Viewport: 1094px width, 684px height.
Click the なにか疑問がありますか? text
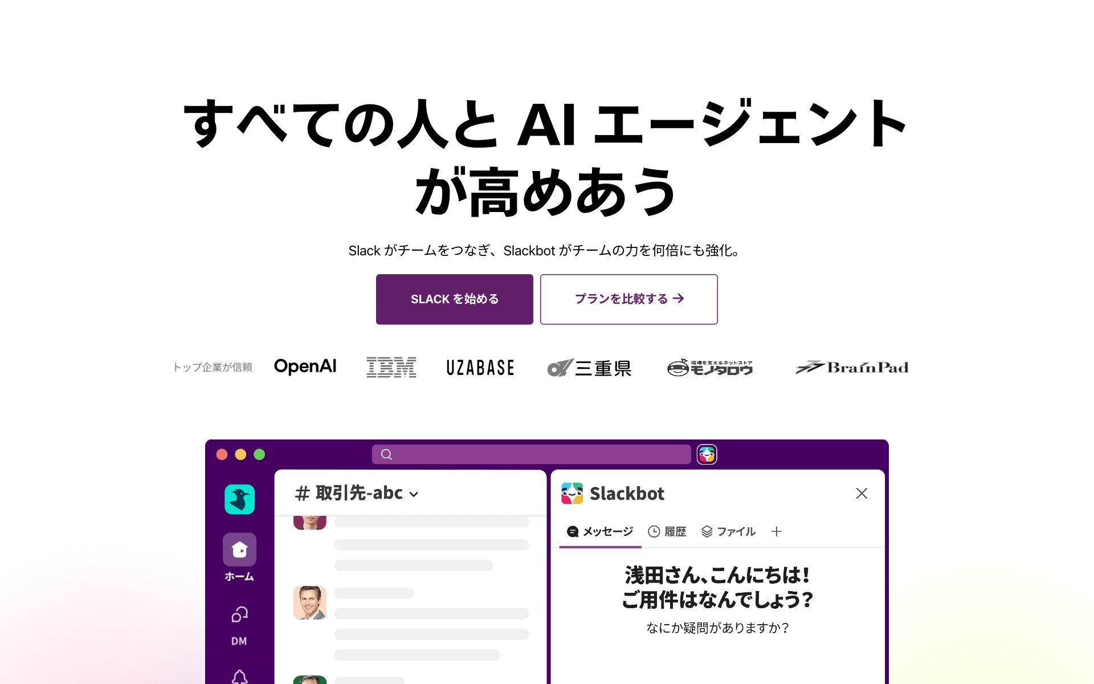717,628
